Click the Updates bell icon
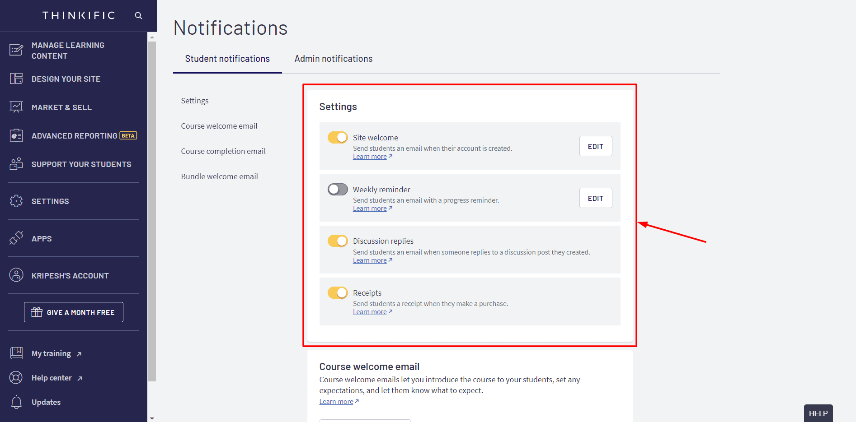Viewport: 856px width, 422px height. pos(16,402)
